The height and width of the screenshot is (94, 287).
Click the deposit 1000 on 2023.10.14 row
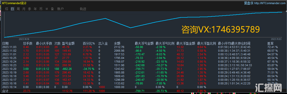(102, 87)
